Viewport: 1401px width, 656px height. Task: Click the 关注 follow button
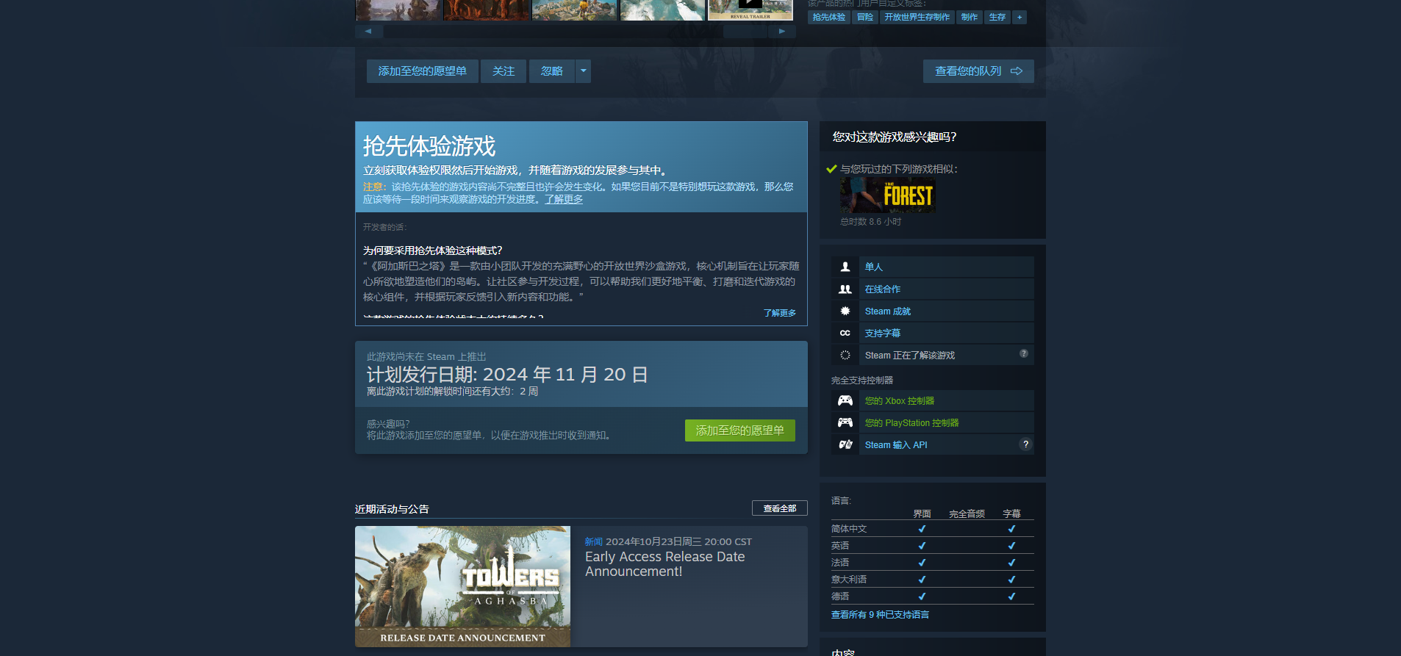coord(504,71)
